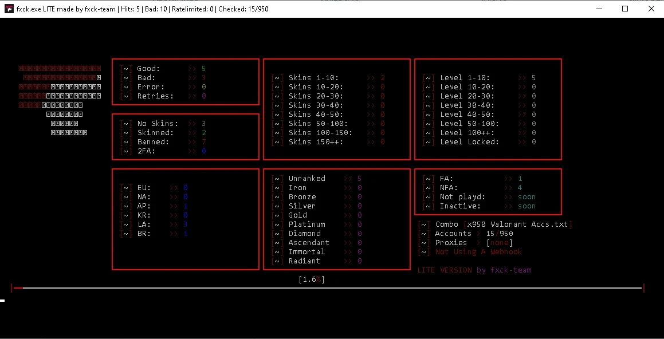The height and width of the screenshot is (339, 664).
Task: Click the 'Skinned:' label
Action: pyautogui.click(x=155, y=133)
